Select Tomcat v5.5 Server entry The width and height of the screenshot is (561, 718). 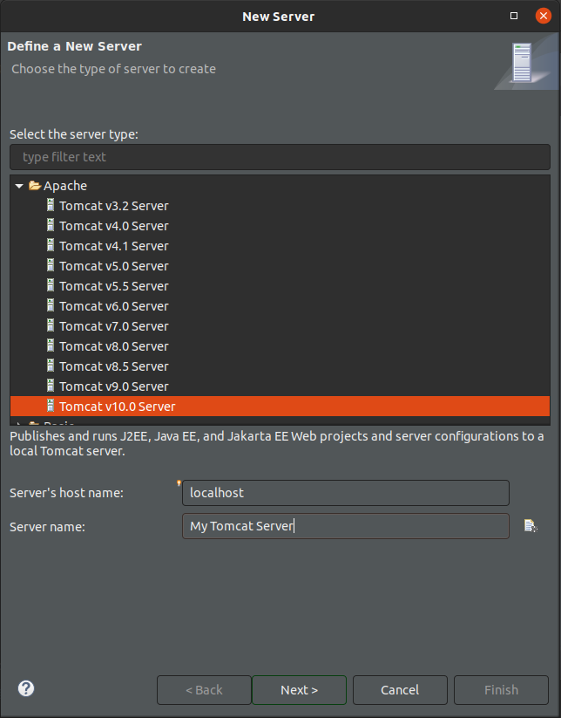pos(113,287)
